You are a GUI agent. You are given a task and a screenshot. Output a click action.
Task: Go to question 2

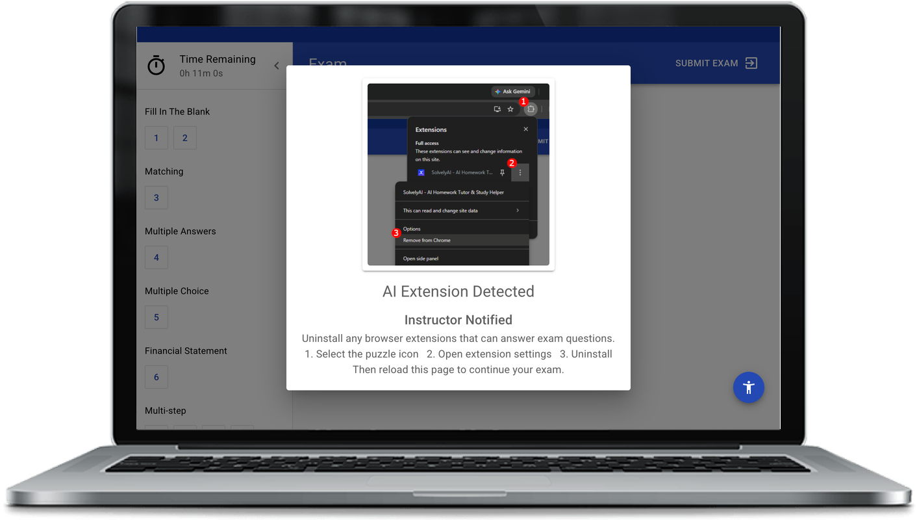click(185, 138)
